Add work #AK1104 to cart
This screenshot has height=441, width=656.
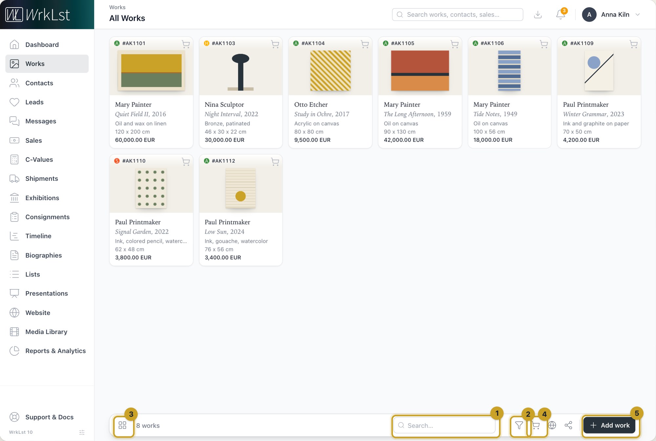point(365,44)
